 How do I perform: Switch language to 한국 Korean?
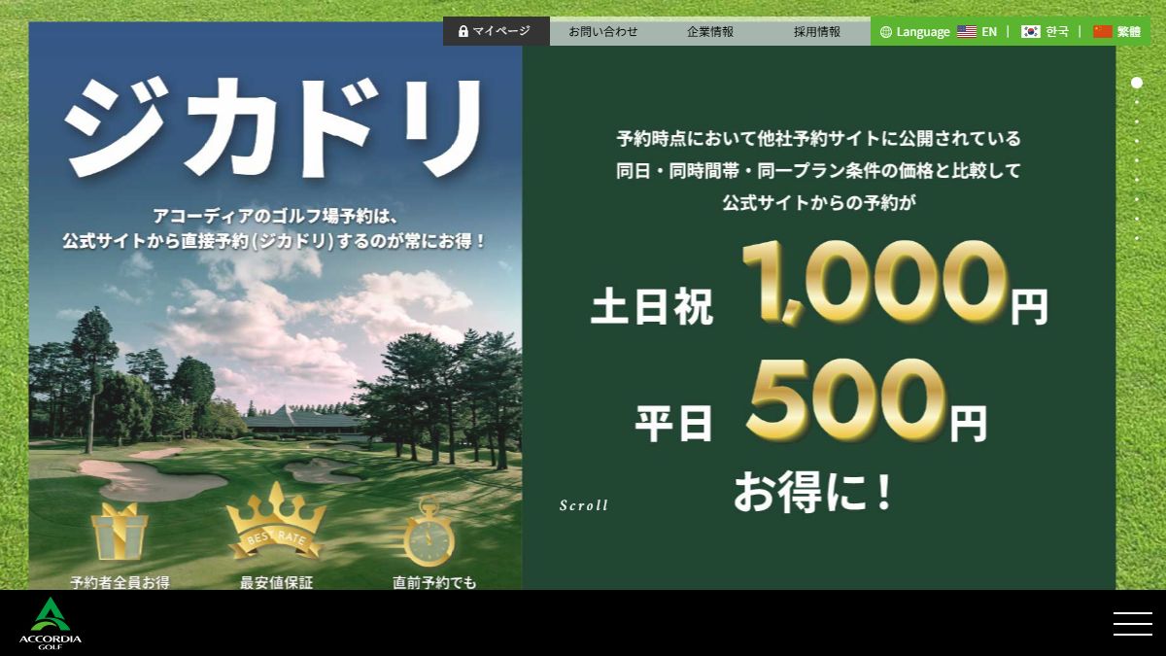1045,31
